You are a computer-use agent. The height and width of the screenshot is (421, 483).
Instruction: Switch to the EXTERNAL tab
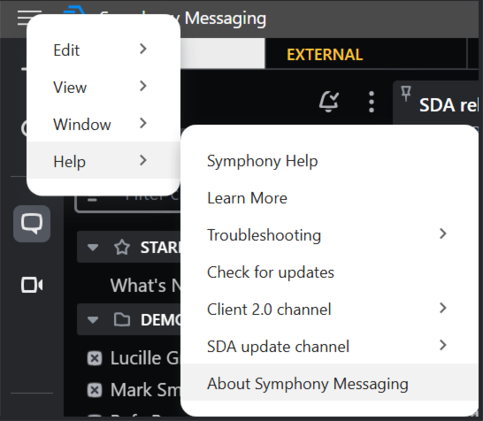point(365,54)
